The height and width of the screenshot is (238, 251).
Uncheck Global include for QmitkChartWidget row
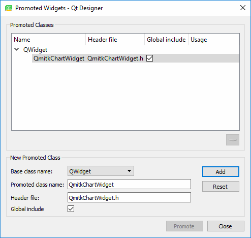coord(149,58)
